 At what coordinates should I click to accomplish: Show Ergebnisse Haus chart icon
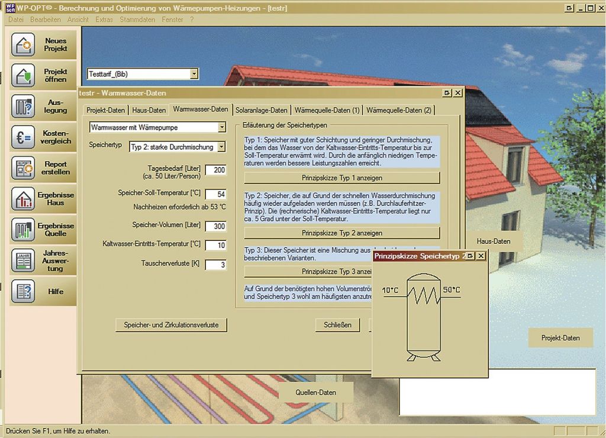pyautogui.click(x=24, y=199)
